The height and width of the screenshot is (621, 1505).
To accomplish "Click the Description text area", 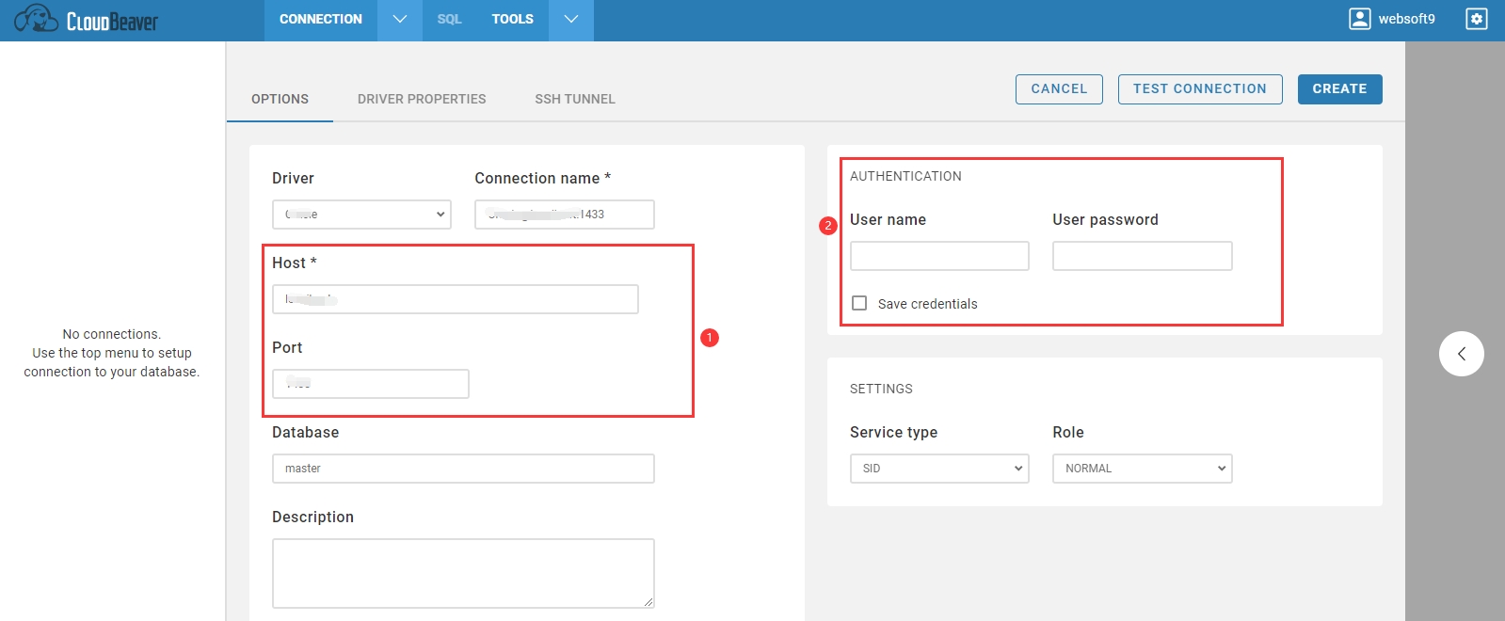I will (463, 573).
